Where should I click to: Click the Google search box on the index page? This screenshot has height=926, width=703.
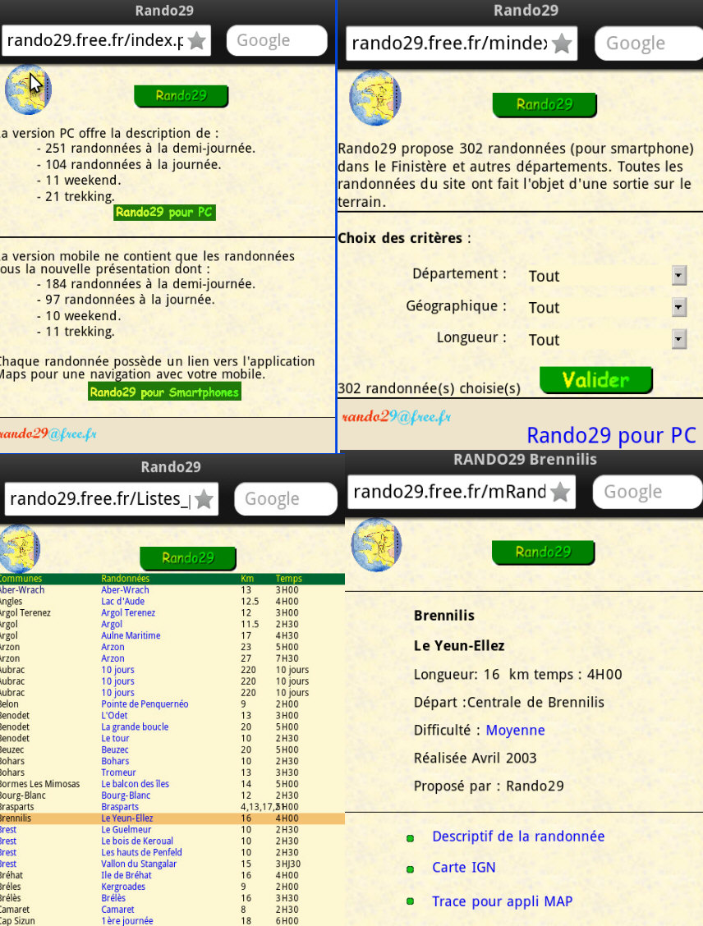coord(277,41)
